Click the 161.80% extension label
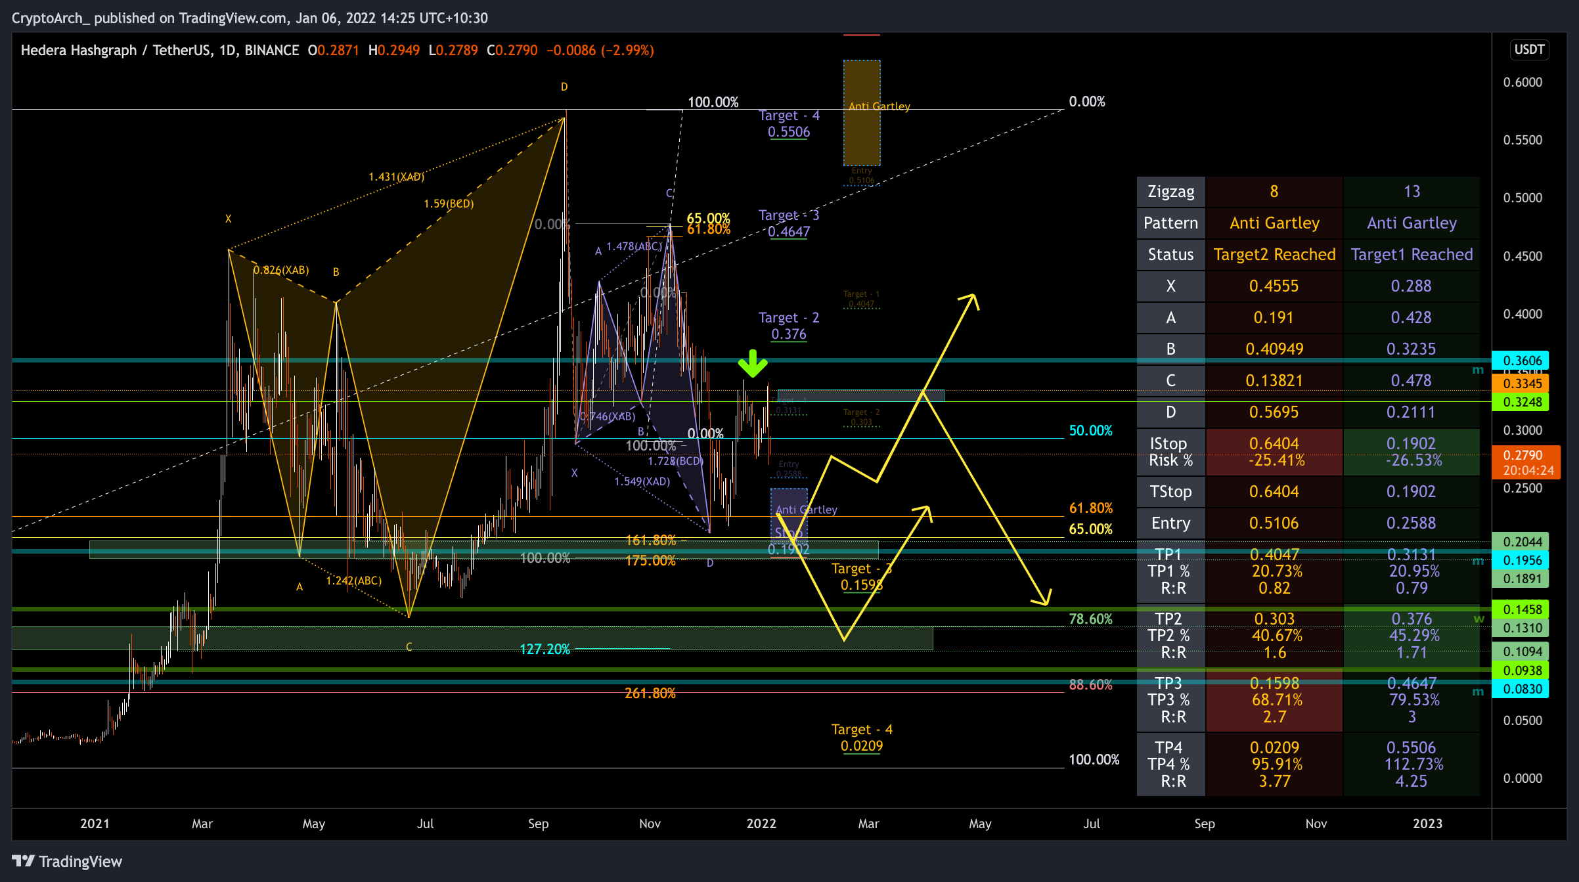The height and width of the screenshot is (882, 1579). (650, 540)
